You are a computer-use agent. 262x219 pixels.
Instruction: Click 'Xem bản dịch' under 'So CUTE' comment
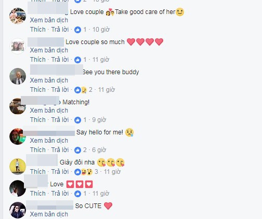pyautogui.click(x=49, y=214)
